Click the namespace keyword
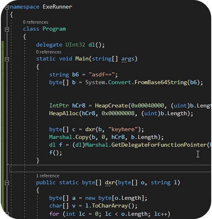The height and width of the screenshot is (219, 212). pos(24,7)
